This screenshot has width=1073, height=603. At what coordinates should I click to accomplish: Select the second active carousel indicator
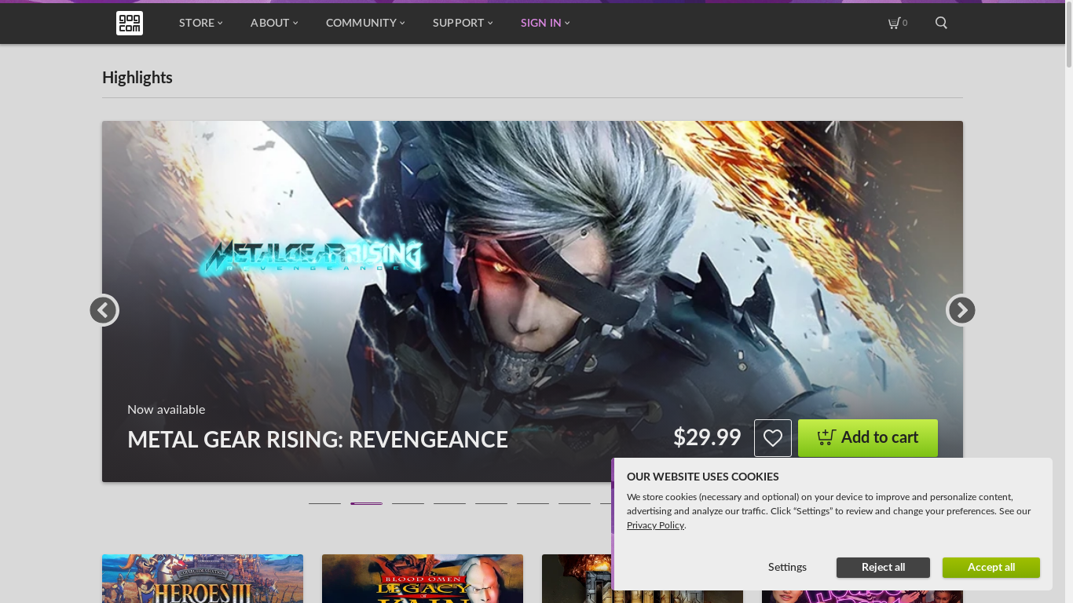click(366, 503)
